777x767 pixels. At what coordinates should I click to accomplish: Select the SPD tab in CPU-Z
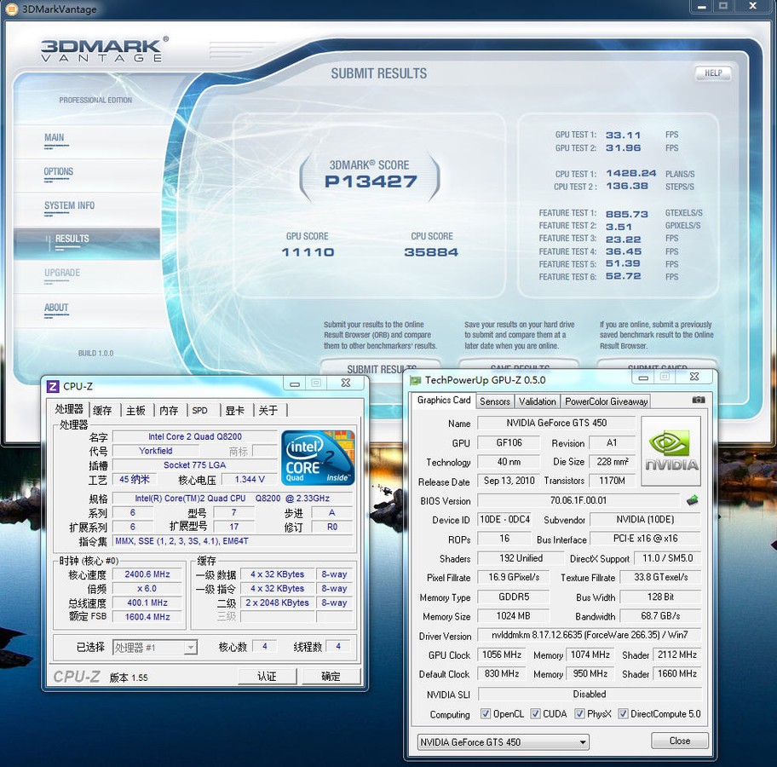(x=200, y=410)
